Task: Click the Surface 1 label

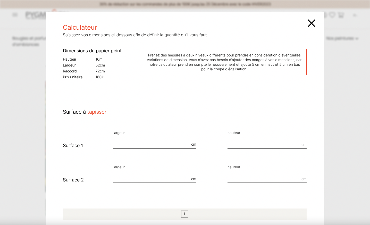Action: 73,146
